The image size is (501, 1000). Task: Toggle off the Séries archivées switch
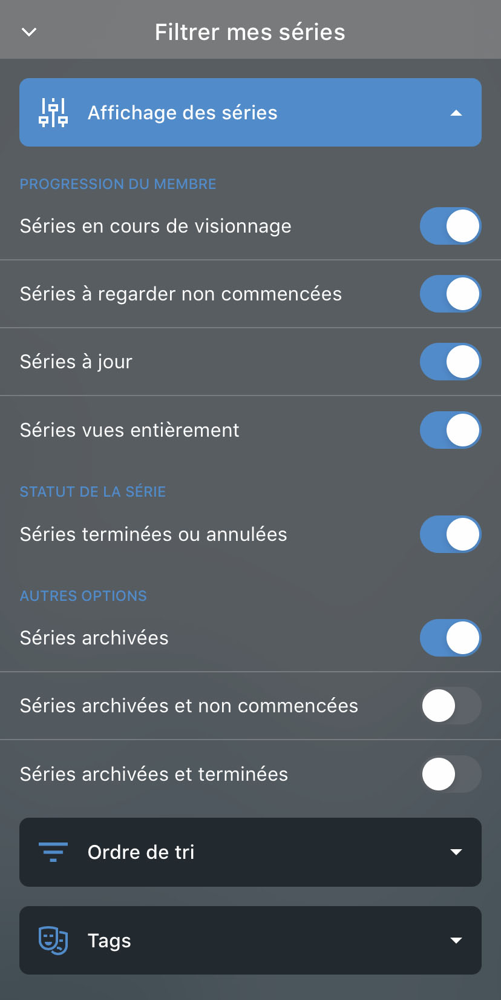pyautogui.click(x=450, y=638)
